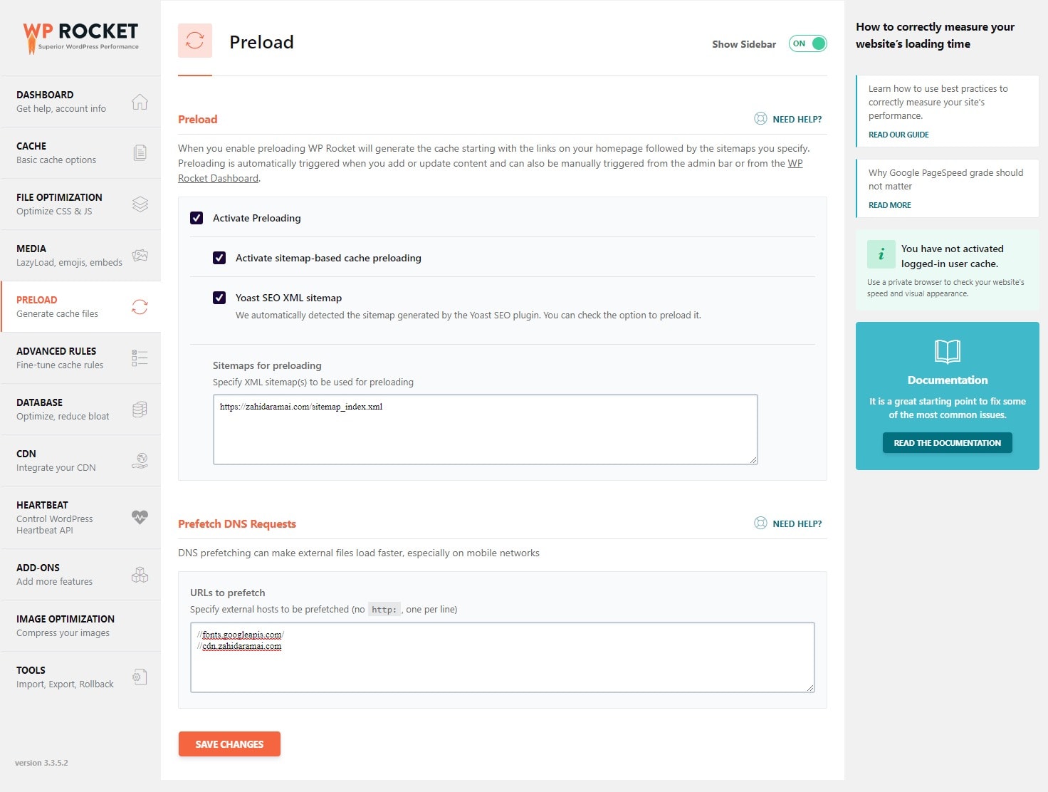Select Image Optimization in the sidebar
Screen dimensions: 1048x792
[x=65, y=625]
